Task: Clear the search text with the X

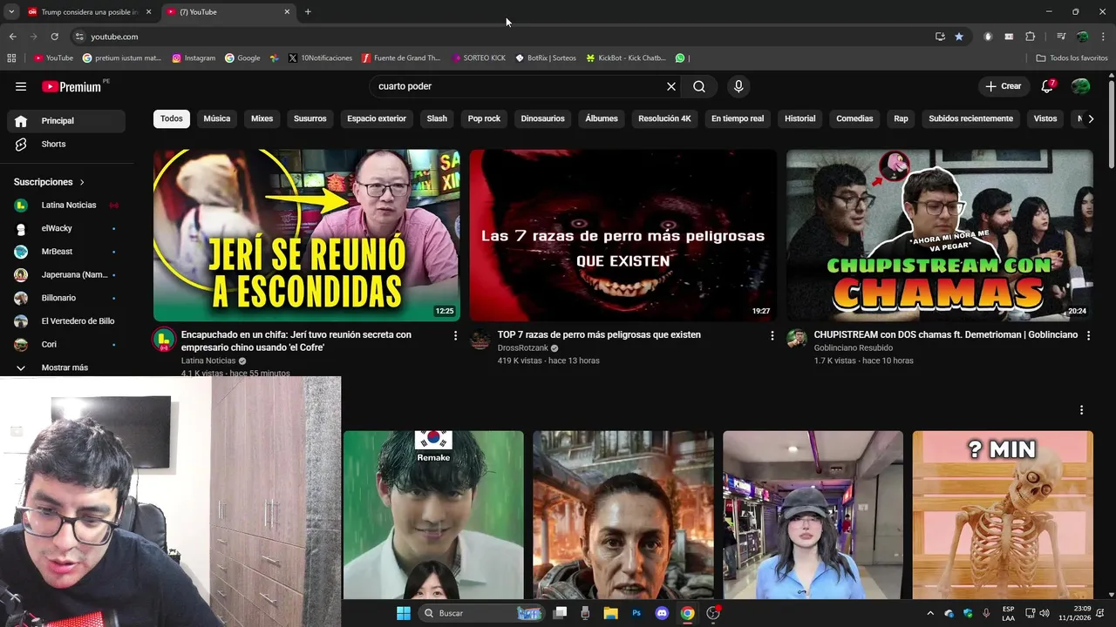Action: 670,86
